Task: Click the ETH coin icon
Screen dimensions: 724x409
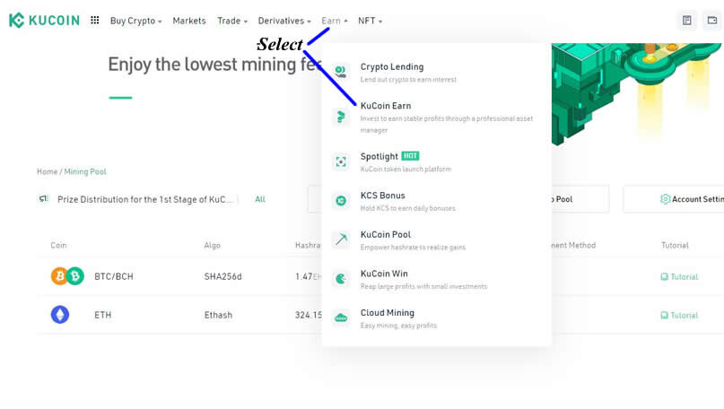Action: coord(60,315)
